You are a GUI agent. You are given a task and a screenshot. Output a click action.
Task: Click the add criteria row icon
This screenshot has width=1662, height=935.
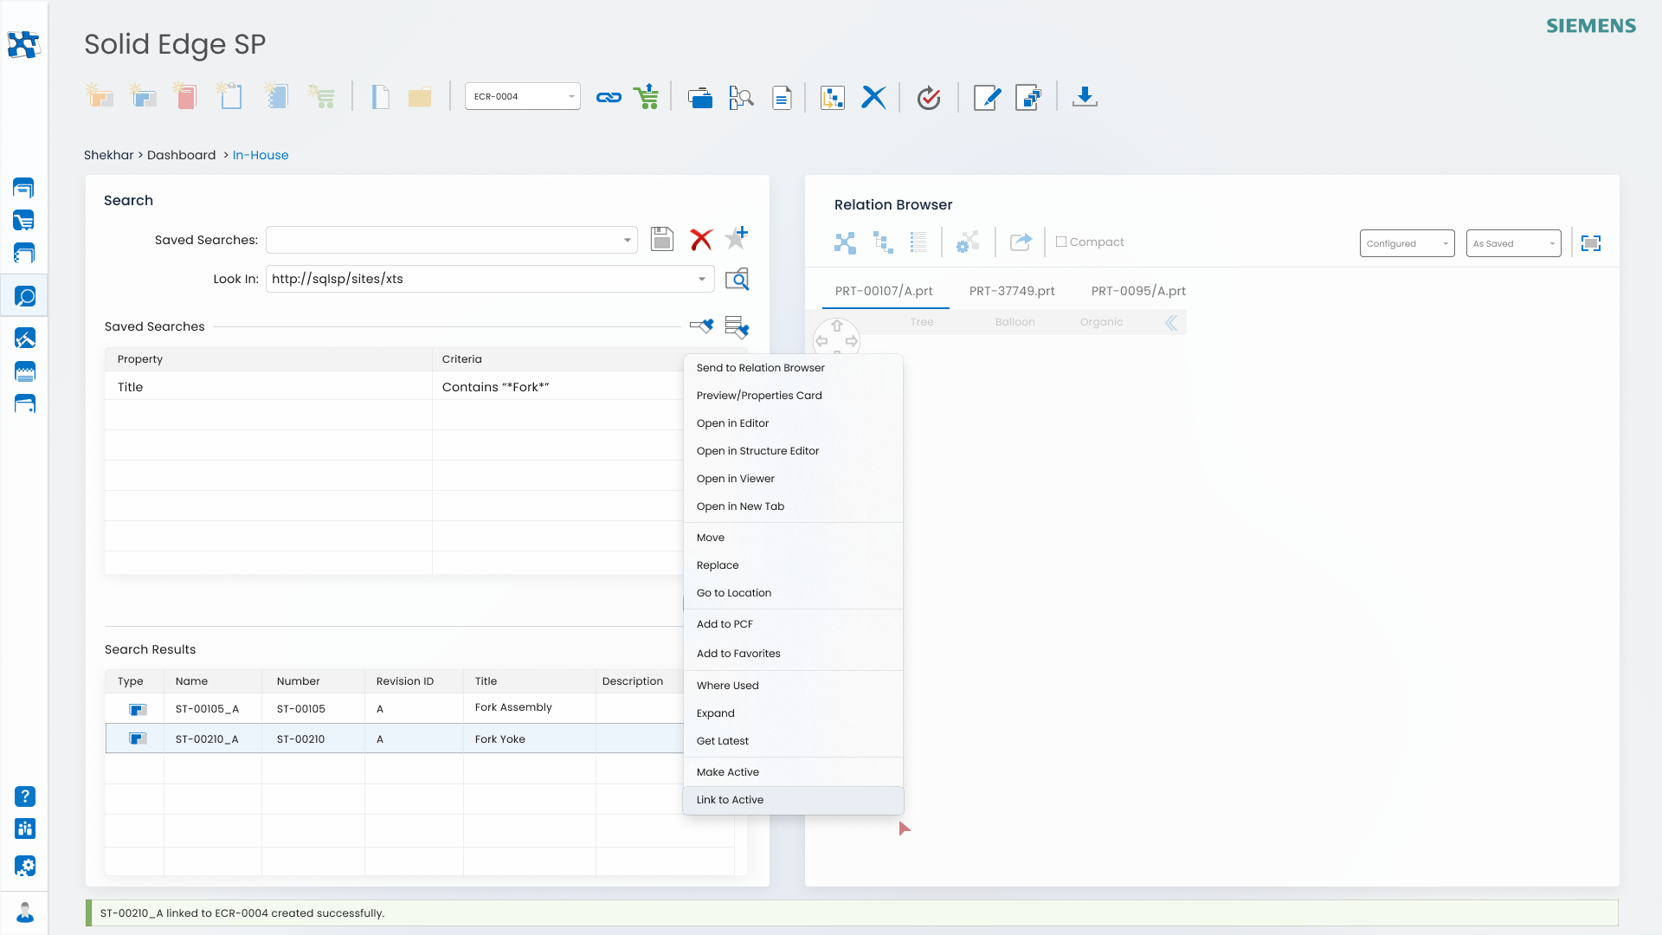pyautogui.click(x=737, y=326)
